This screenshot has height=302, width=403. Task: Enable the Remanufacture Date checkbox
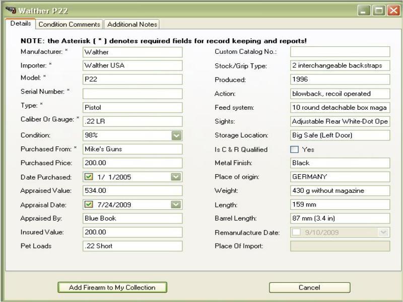[x=296, y=232]
